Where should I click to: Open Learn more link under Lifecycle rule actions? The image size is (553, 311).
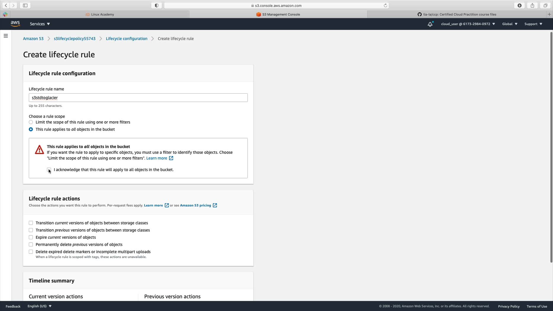click(153, 205)
